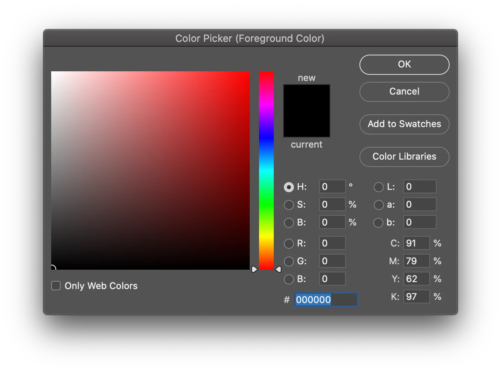This screenshot has width=501, height=372.
Task: Click the new color preview swatch
Action: [x=307, y=98]
